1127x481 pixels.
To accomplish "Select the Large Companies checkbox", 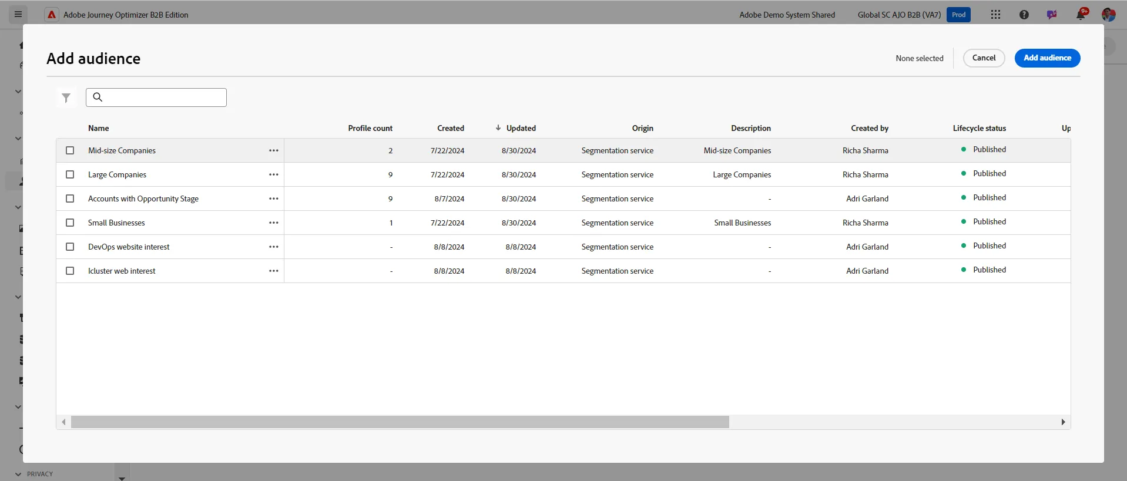I will 70,174.
